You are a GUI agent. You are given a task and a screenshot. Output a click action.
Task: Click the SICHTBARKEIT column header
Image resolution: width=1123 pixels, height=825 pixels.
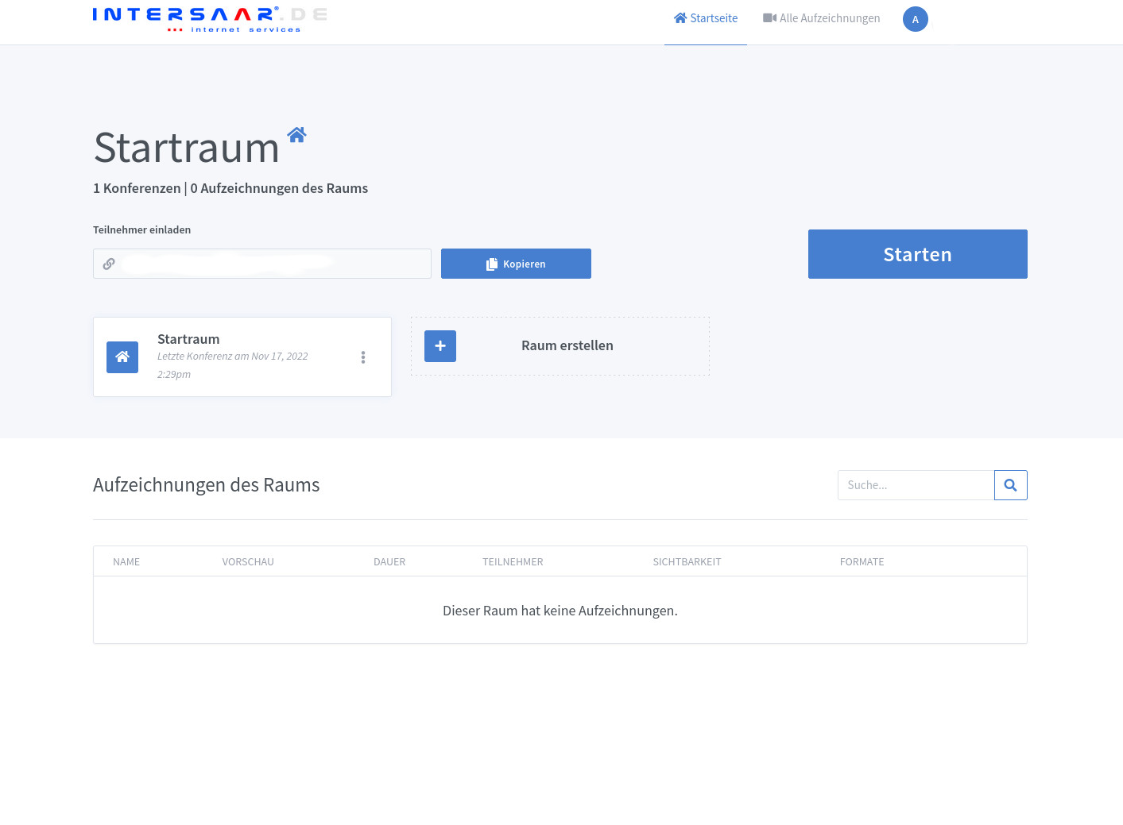pyautogui.click(x=687, y=561)
